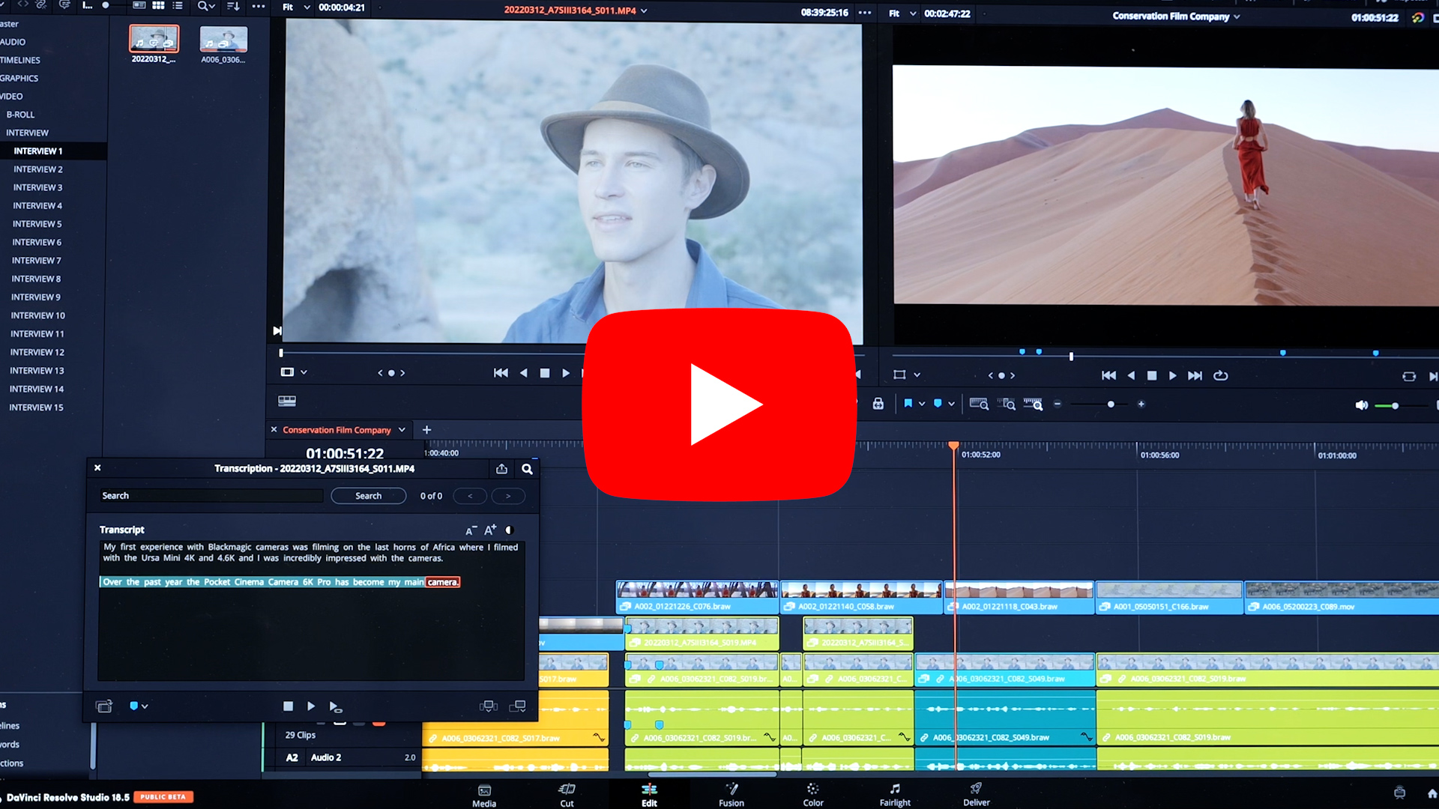Select the INTERVIEW 5 bin
Viewport: 1439px width, 809px height.
[x=37, y=224]
